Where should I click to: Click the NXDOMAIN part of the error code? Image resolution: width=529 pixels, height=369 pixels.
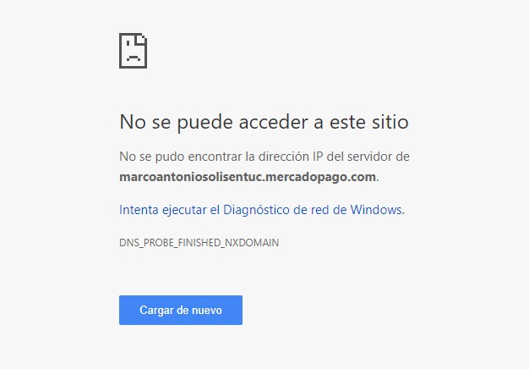252,243
